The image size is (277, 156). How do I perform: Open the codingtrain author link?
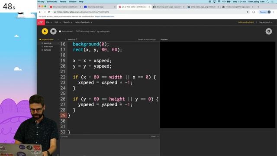tap(104, 31)
